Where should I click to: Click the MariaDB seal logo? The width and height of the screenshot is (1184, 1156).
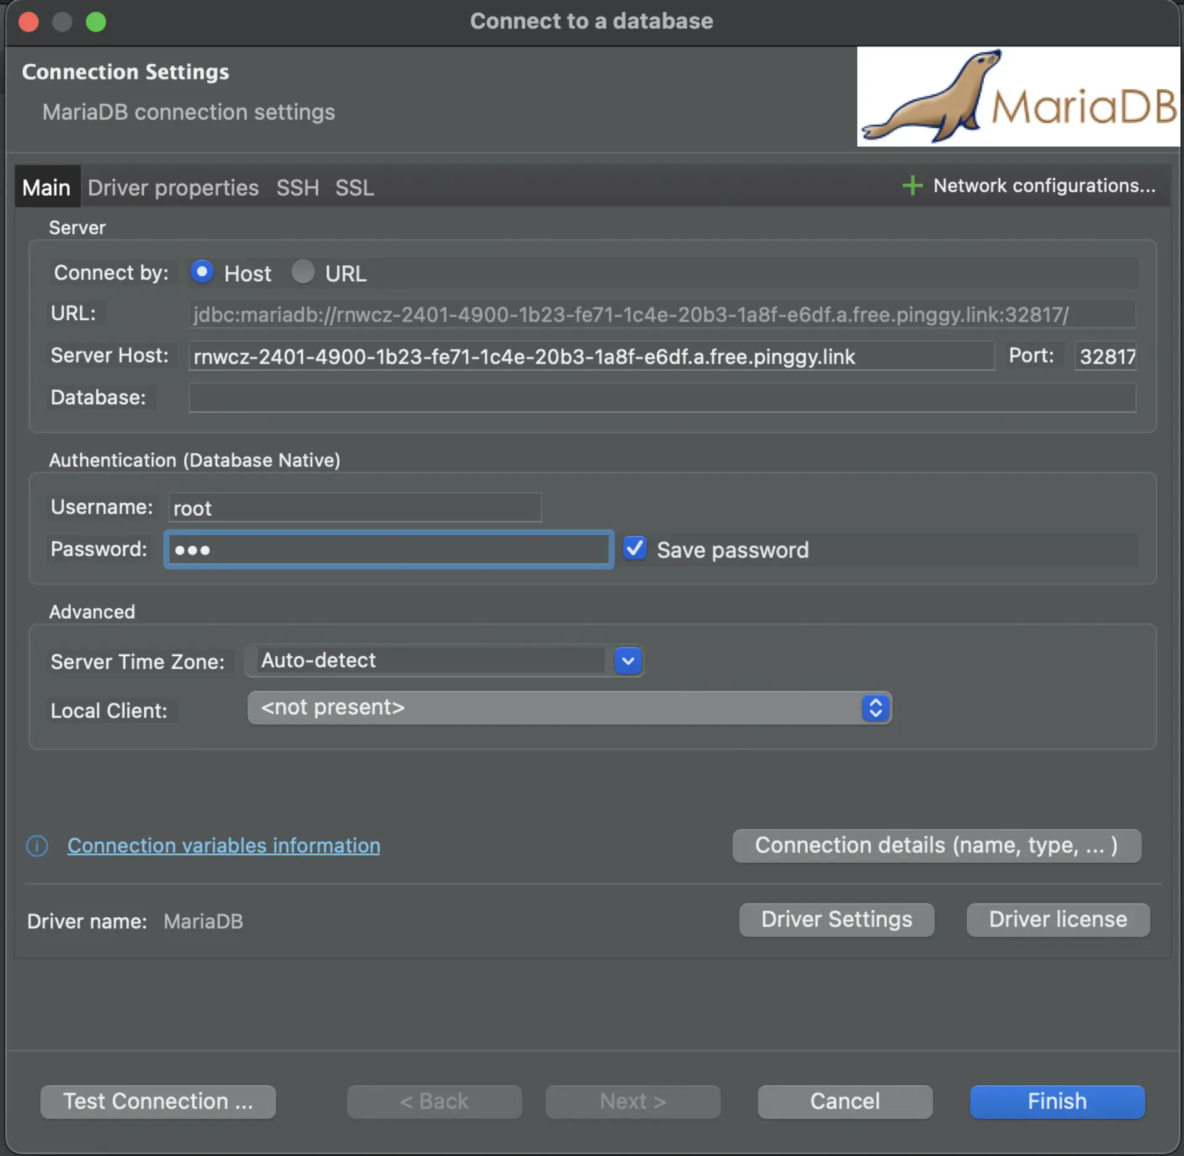coord(1018,97)
